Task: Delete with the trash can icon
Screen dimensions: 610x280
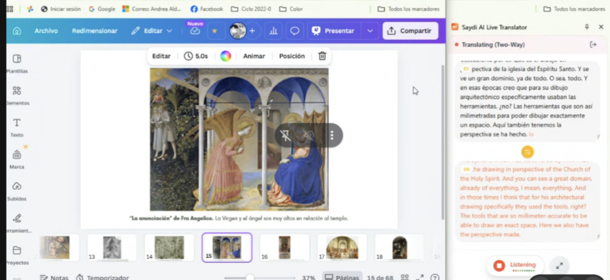Action: (x=322, y=56)
